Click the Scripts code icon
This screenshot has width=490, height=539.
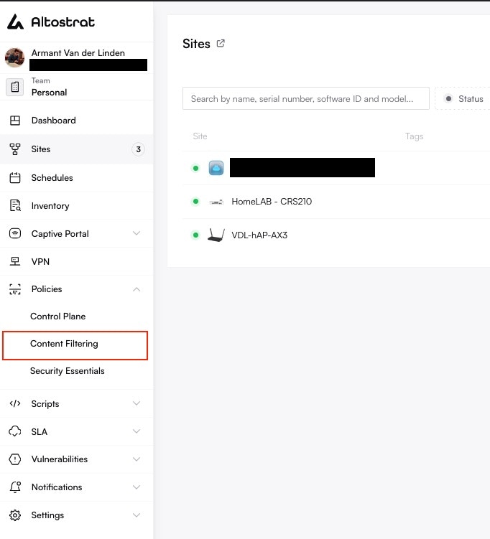click(15, 403)
